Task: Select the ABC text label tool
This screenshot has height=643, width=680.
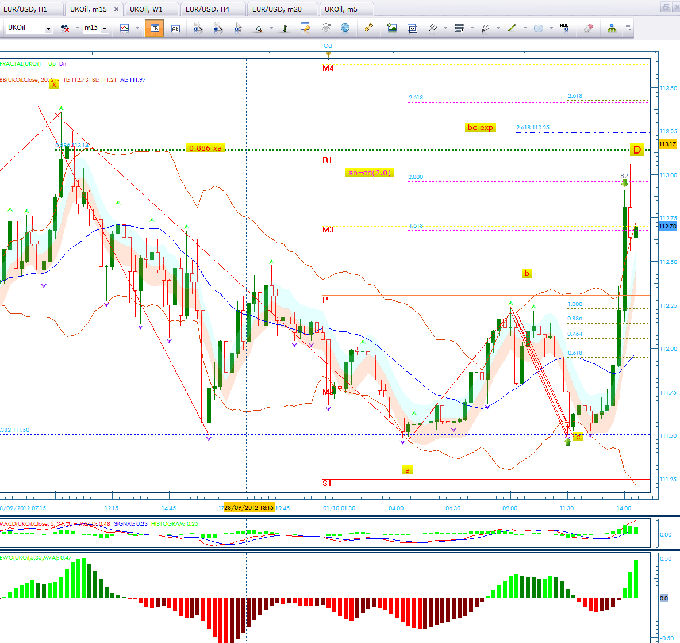Action: [x=564, y=28]
